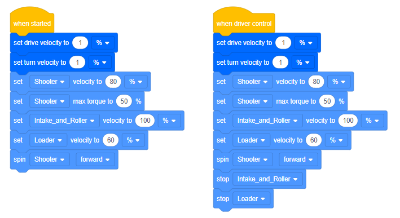Open the % dropdown of the right turn velocity block

[303, 63]
